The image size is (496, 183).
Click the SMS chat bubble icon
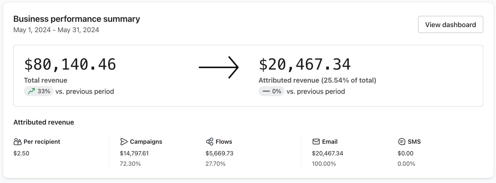[x=402, y=142]
